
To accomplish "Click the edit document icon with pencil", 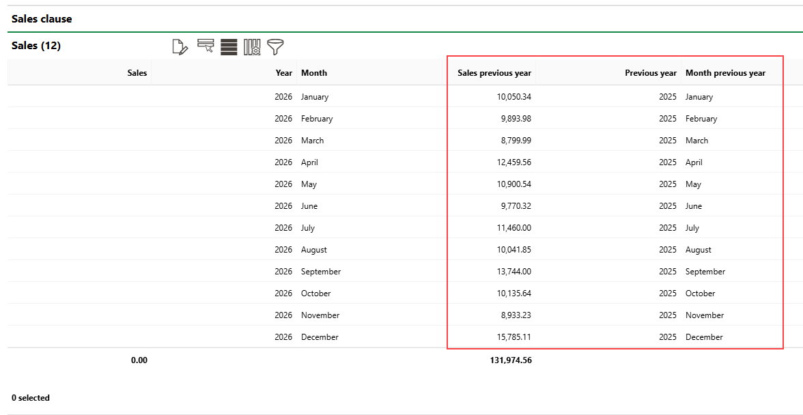I will tap(180, 47).
